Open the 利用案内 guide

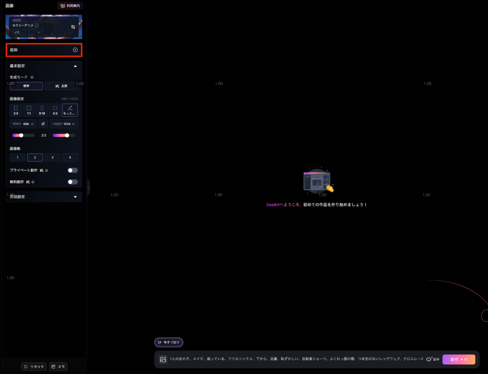[x=70, y=6]
